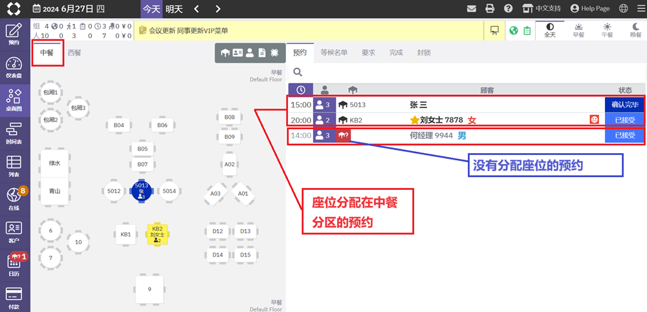Open the 客户 customer sidebar item

pyautogui.click(x=15, y=233)
